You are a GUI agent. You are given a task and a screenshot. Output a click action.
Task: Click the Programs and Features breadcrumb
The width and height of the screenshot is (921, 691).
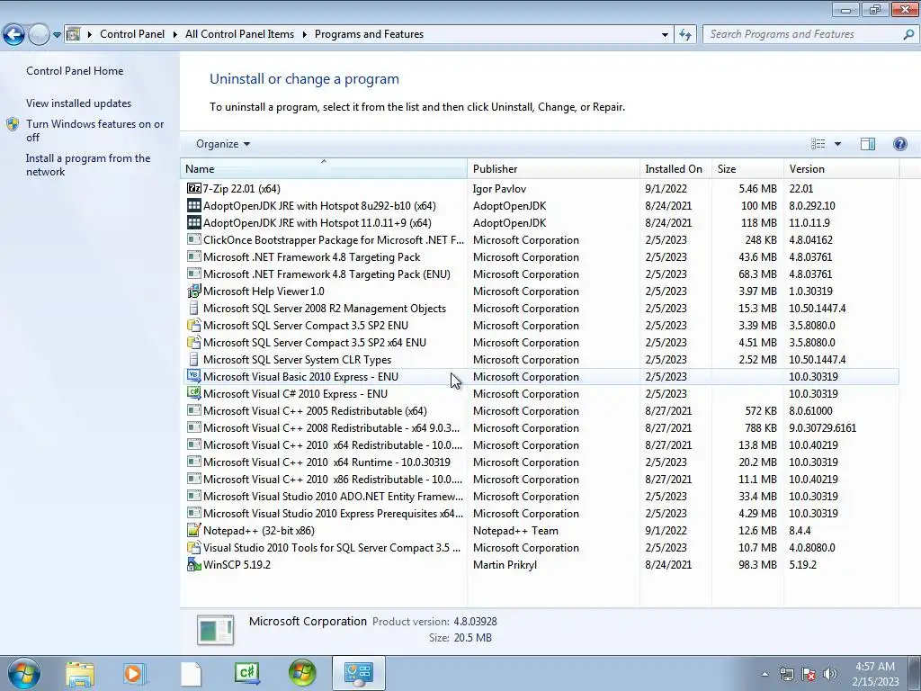369,34
